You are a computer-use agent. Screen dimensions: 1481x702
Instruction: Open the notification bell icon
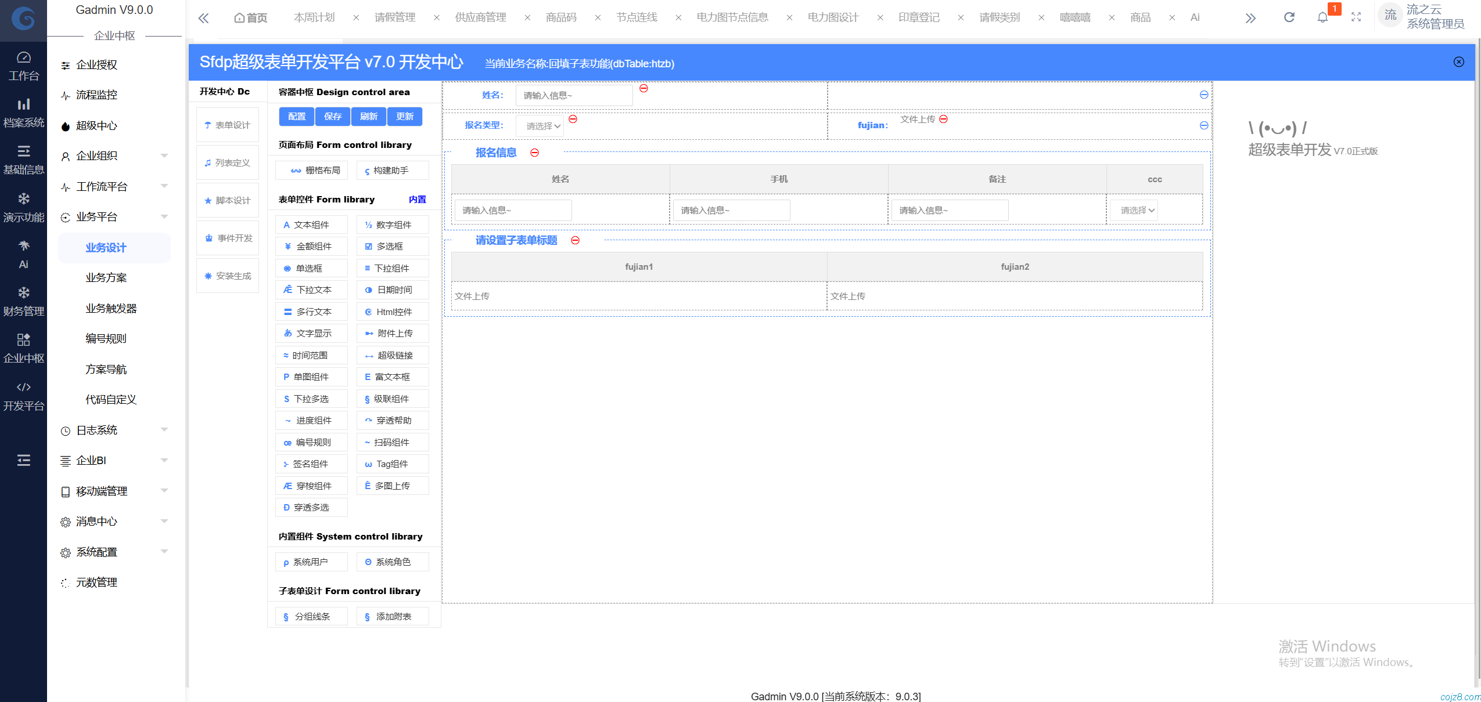tap(1322, 17)
